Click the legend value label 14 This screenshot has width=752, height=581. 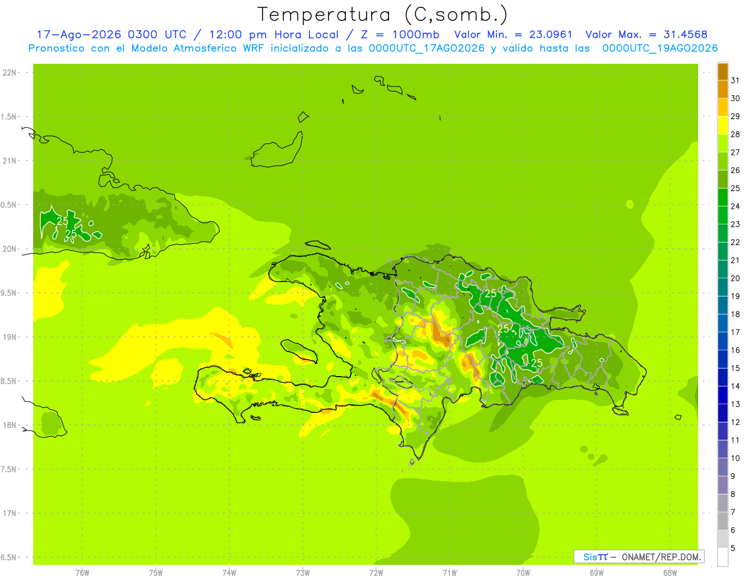736,386
